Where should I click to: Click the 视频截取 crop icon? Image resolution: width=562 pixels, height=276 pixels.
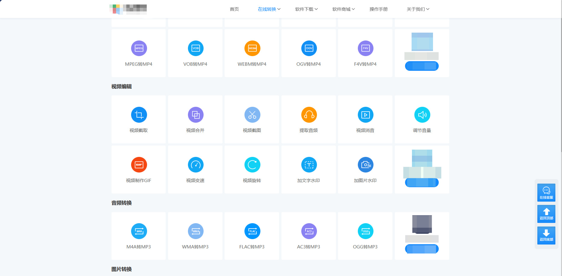pyautogui.click(x=139, y=115)
